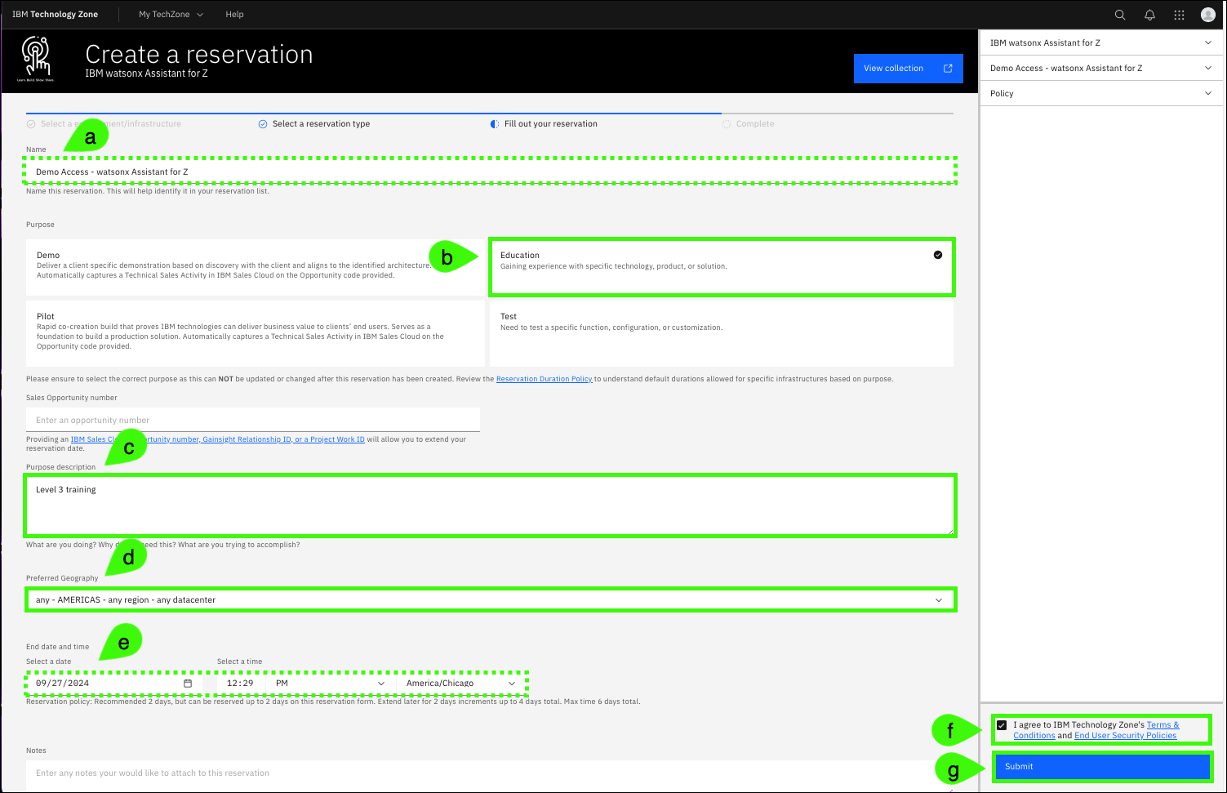Open the Reservation Duration Policy link
This screenshot has height=793, width=1227.
pos(544,379)
